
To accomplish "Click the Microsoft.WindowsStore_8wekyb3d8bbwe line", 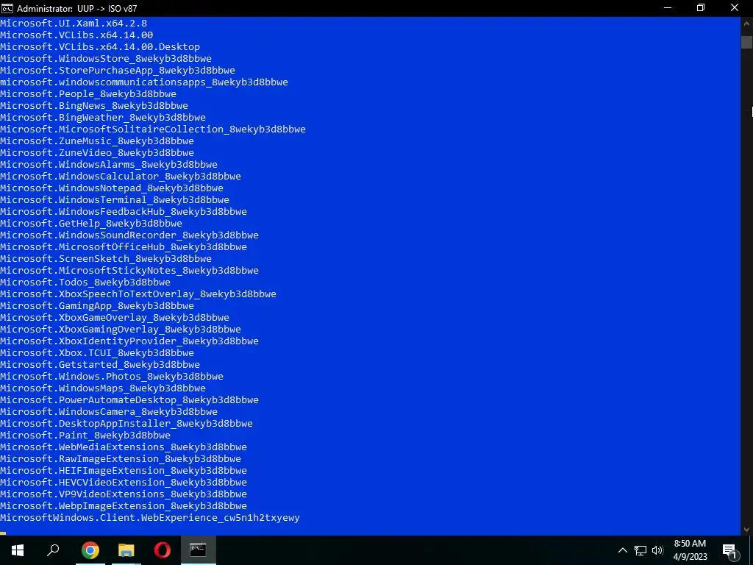I will (x=106, y=59).
